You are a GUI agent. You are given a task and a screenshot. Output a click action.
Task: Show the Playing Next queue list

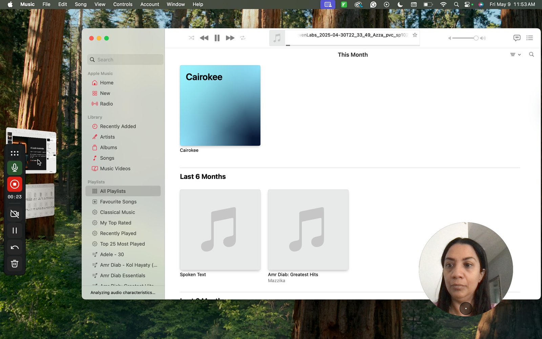pyautogui.click(x=530, y=38)
